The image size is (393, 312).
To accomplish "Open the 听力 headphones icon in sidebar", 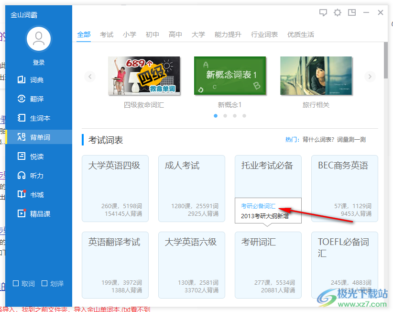I will pos(22,175).
